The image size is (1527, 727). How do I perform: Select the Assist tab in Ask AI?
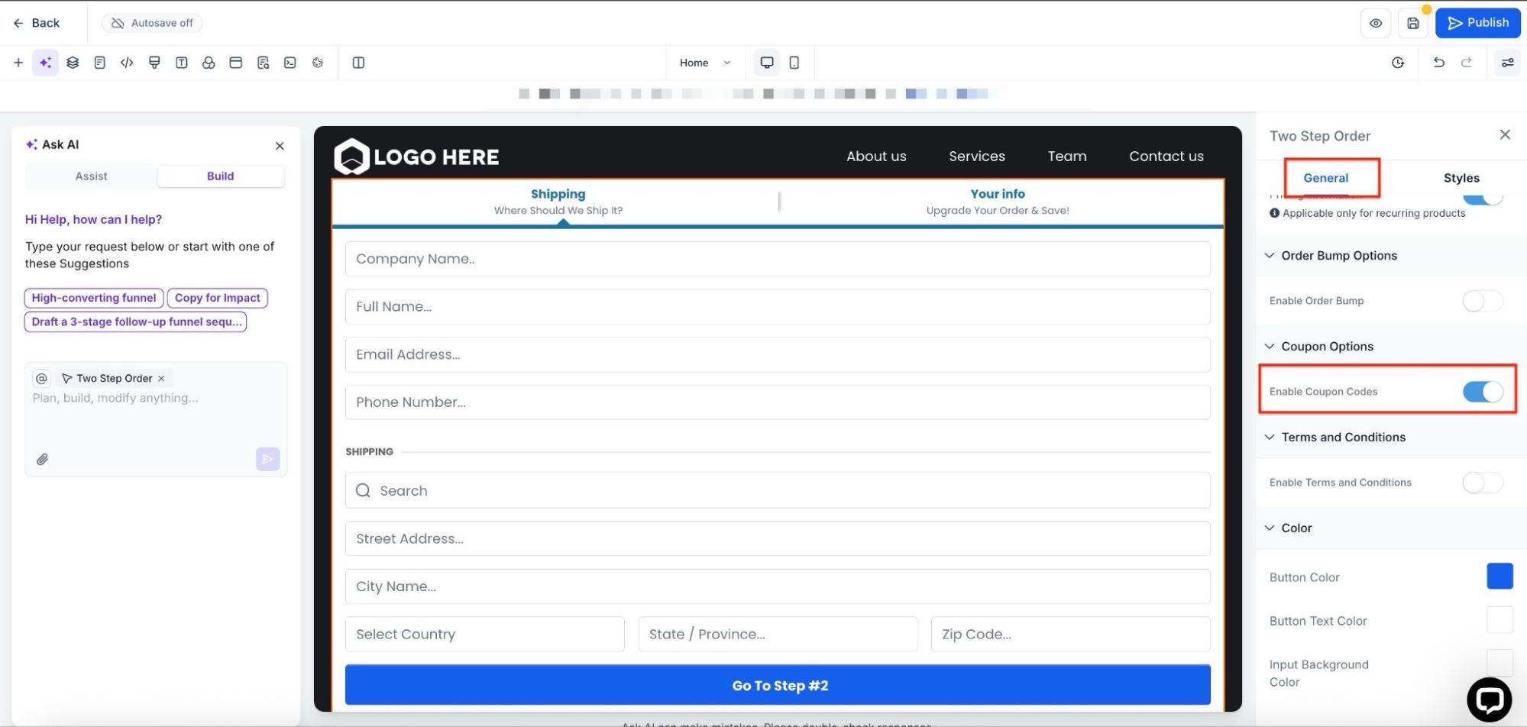[x=91, y=176]
